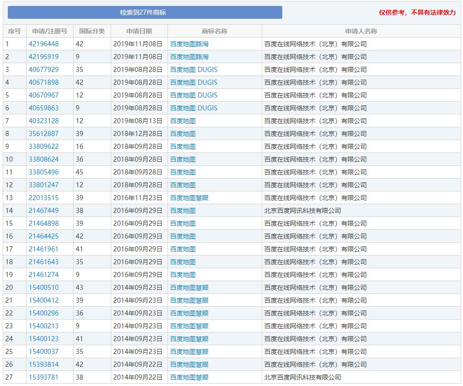The image size is (463, 386).
Task: Open registration number 42195919
Action: point(43,57)
